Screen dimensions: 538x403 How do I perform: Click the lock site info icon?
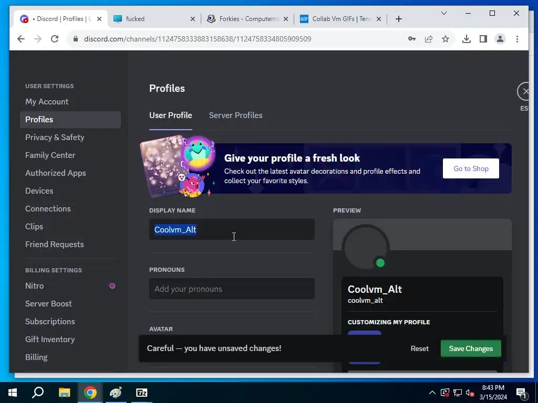coord(76,39)
